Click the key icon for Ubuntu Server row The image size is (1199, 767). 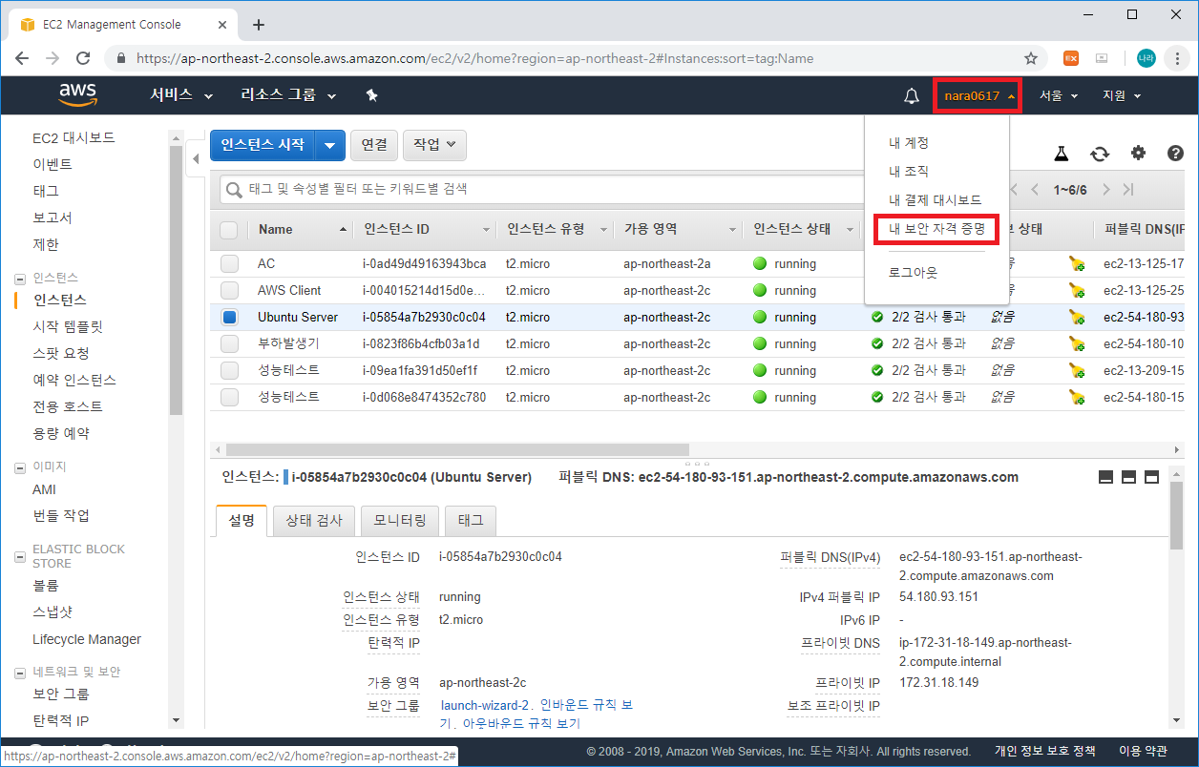pyautogui.click(x=1077, y=318)
